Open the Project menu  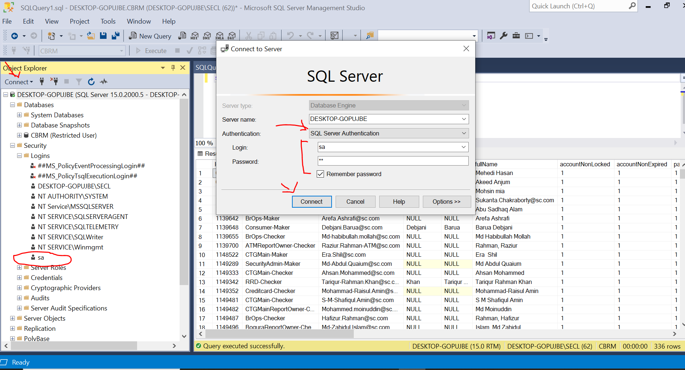[80, 21]
